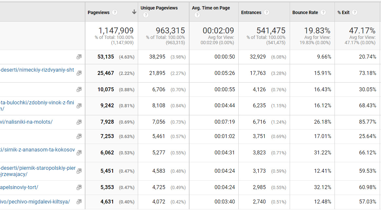Sort by Avg. Time on Page header
The image size is (381, 211).
click(211, 8)
